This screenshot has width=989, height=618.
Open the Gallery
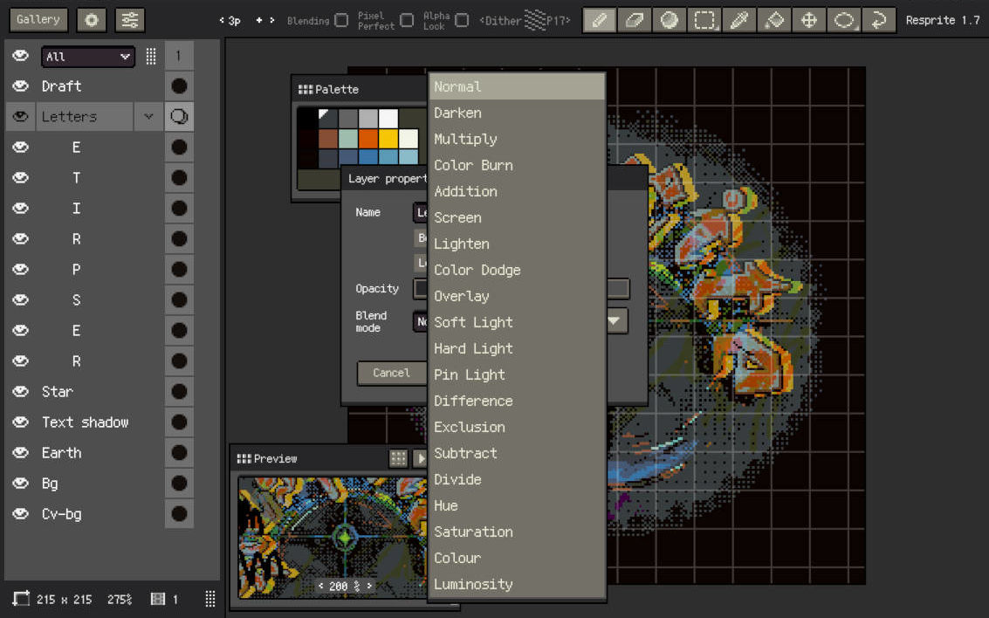click(x=38, y=20)
